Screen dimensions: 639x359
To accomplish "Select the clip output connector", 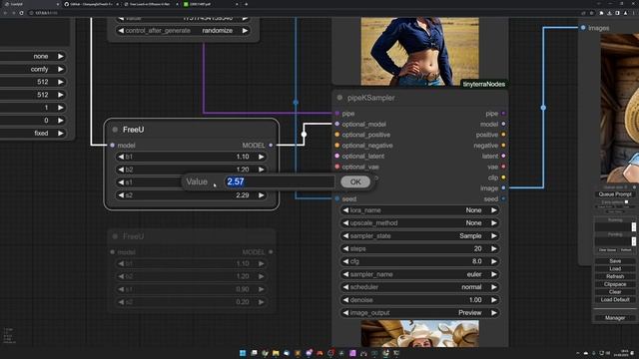I will pos(503,178).
